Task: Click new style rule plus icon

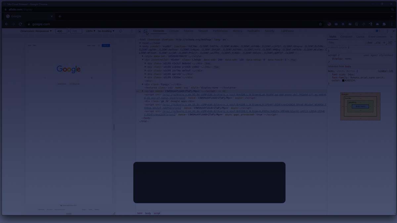Action: point(384,43)
